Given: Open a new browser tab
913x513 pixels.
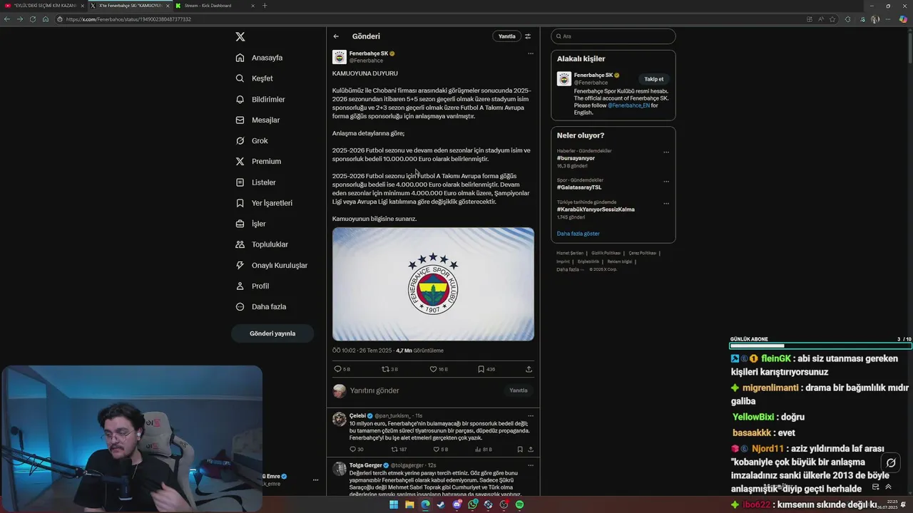Looking at the screenshot, I should coord(265,6).
